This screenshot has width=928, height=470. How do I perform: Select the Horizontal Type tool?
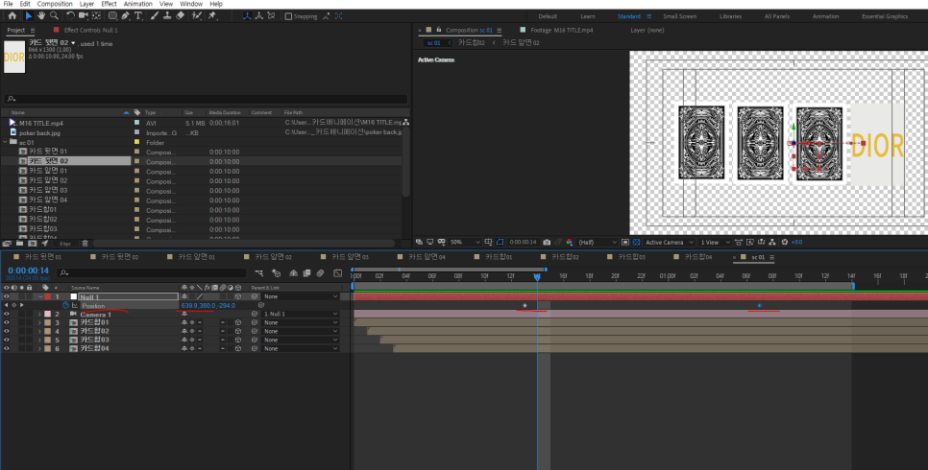point(138,16)
